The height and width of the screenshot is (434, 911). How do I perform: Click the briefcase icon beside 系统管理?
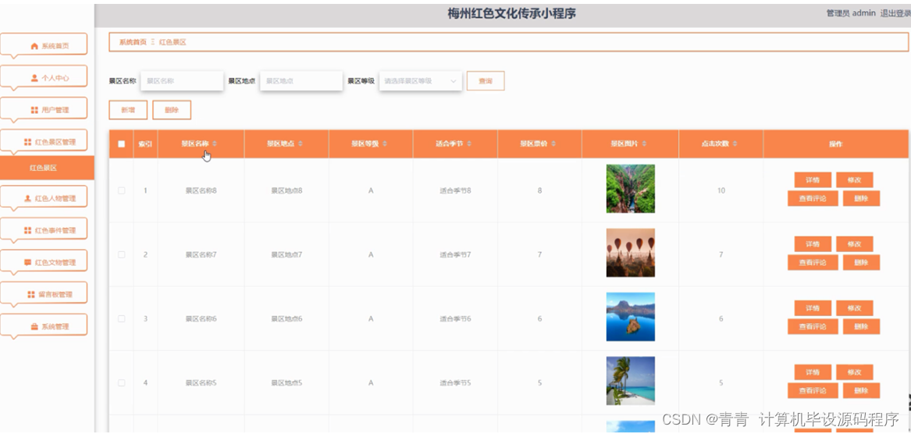(x=34, y=326)
